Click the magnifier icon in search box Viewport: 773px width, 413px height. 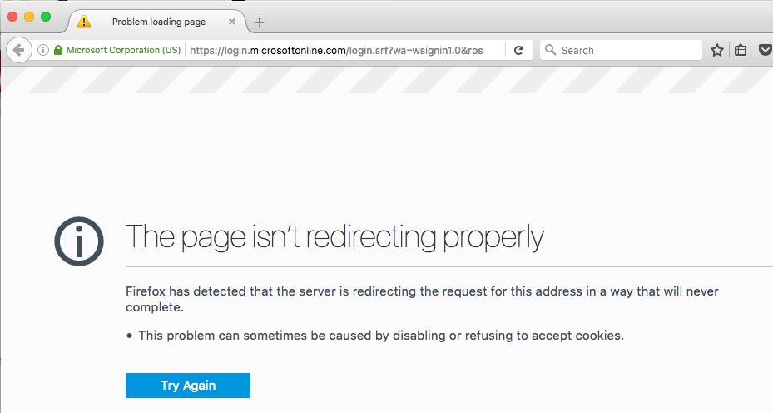[550, 50]
